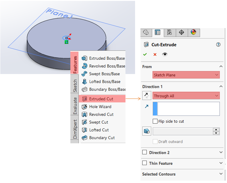This screenshot has height=183, width=227.
Task: Click the Revolved Boss/Base icon
Action: pos(84,66)
